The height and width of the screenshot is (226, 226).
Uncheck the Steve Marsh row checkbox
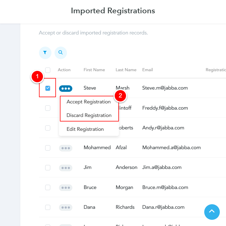(x=48, y=88)
